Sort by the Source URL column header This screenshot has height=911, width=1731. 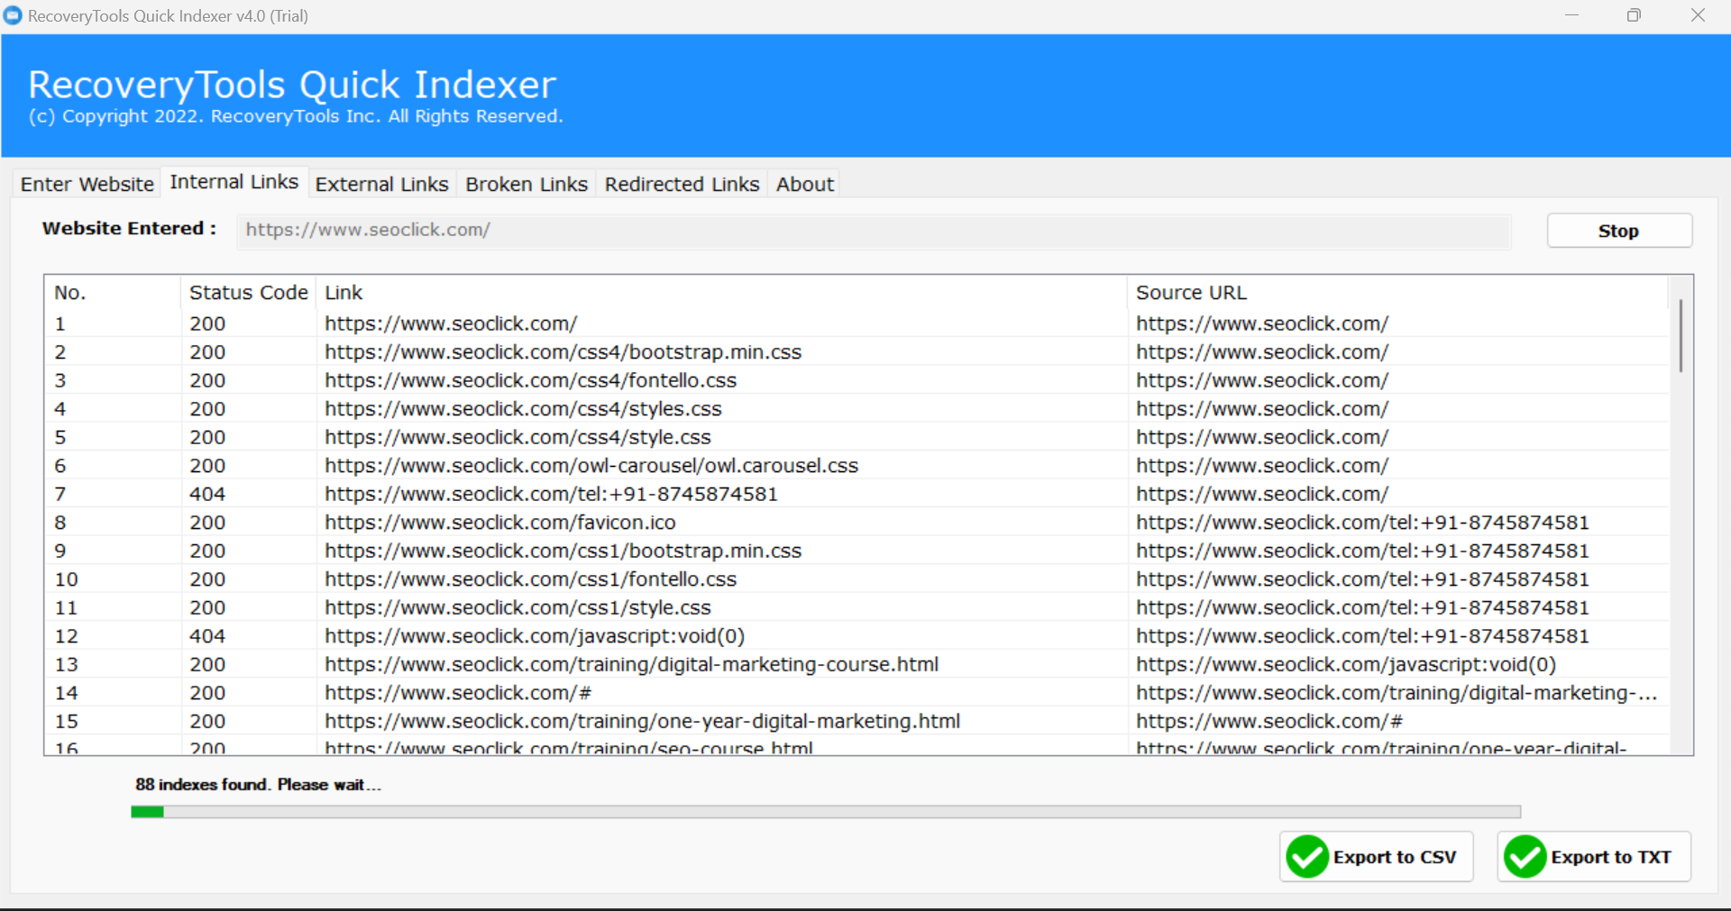click(1397, 293)
